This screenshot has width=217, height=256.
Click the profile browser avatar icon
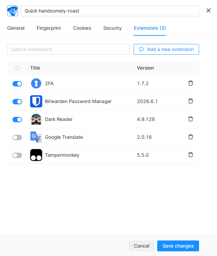[x=13, y=11]
